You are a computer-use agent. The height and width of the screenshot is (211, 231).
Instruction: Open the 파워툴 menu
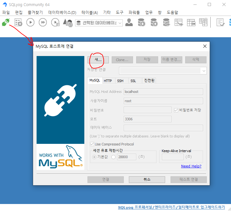coord(134,12)
